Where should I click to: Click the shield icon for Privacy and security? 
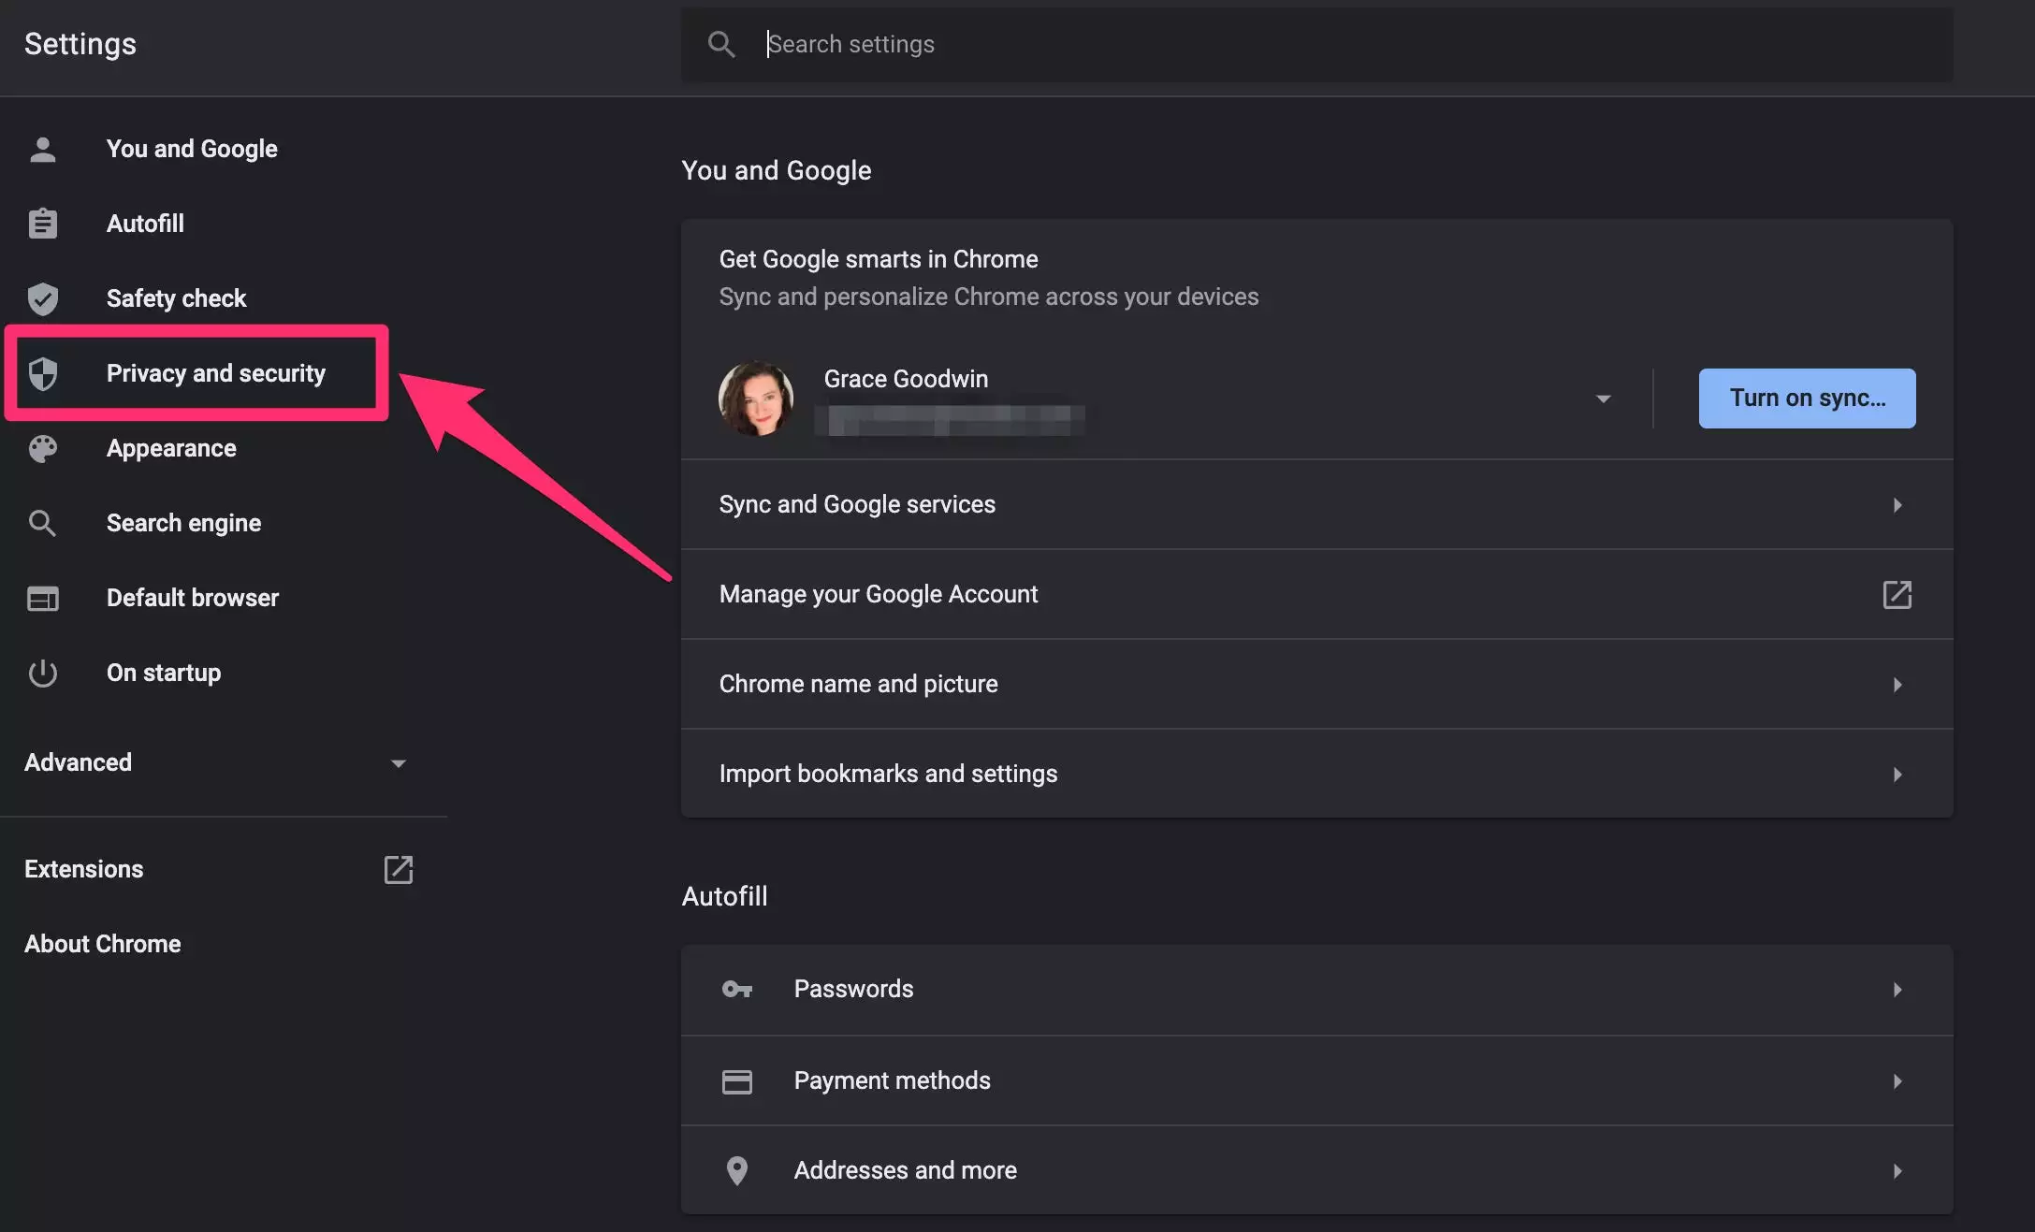(43, 373)
